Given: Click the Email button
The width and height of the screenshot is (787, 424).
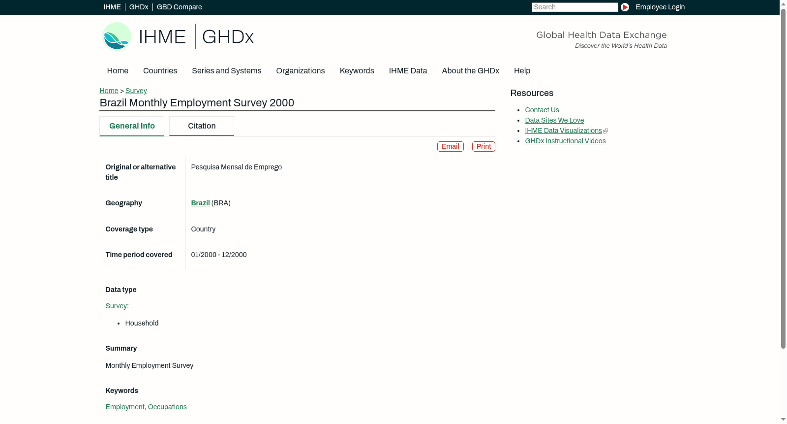Looking at the screenshot, I should click(x=451, y=146).
